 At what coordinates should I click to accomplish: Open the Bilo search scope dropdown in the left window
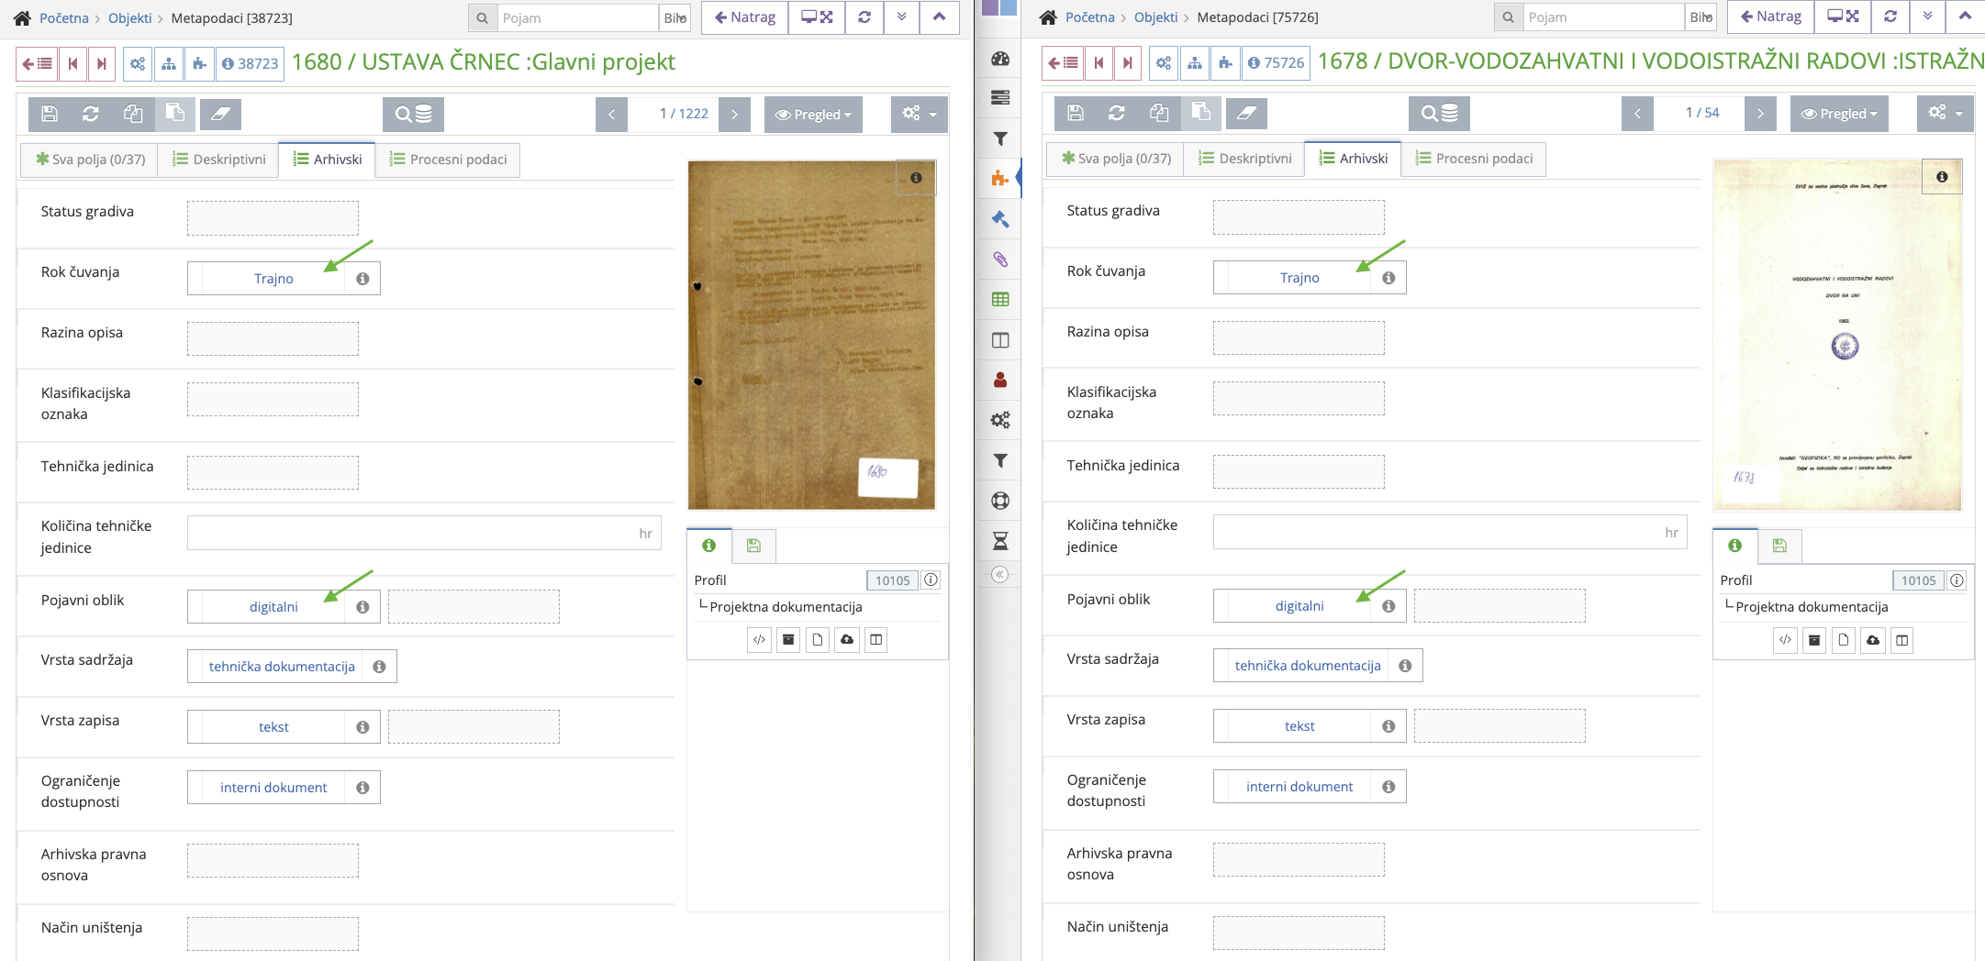click(675, 17)
